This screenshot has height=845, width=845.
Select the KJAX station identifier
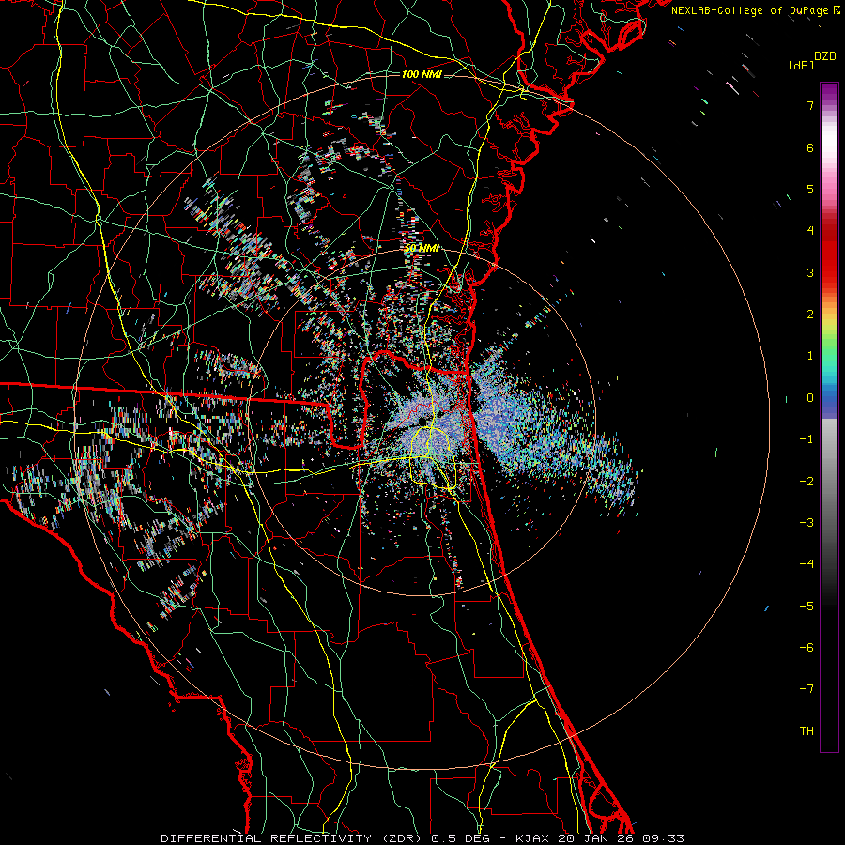tap(532, 838)
